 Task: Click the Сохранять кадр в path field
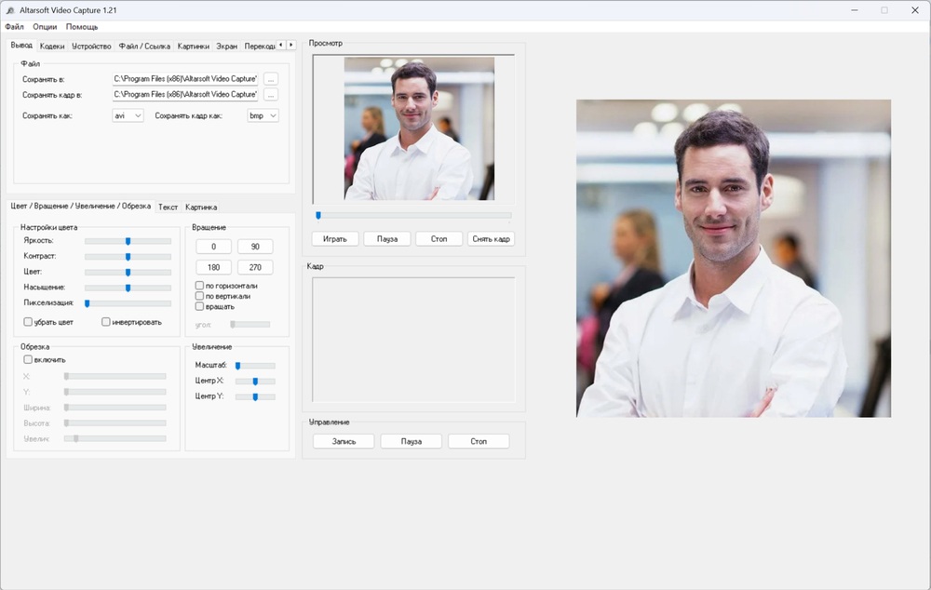[185, 94]
